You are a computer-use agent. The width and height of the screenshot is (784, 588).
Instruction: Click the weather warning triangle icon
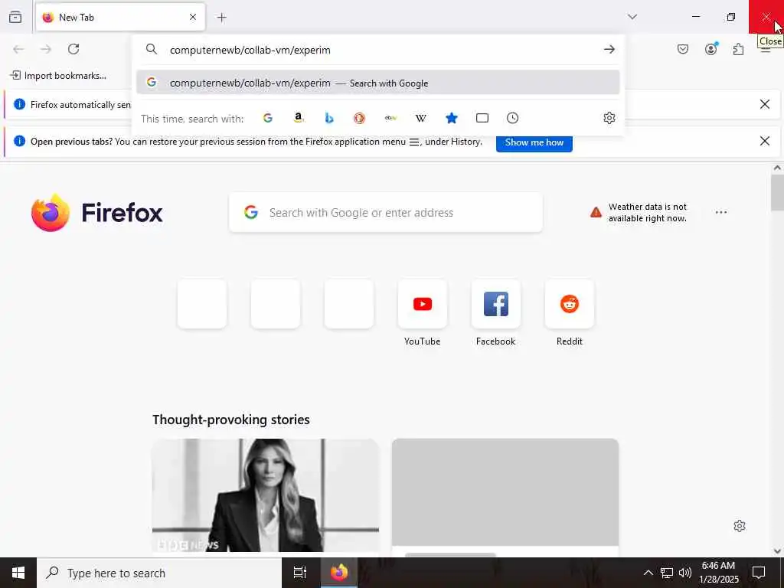coord(596,213)
